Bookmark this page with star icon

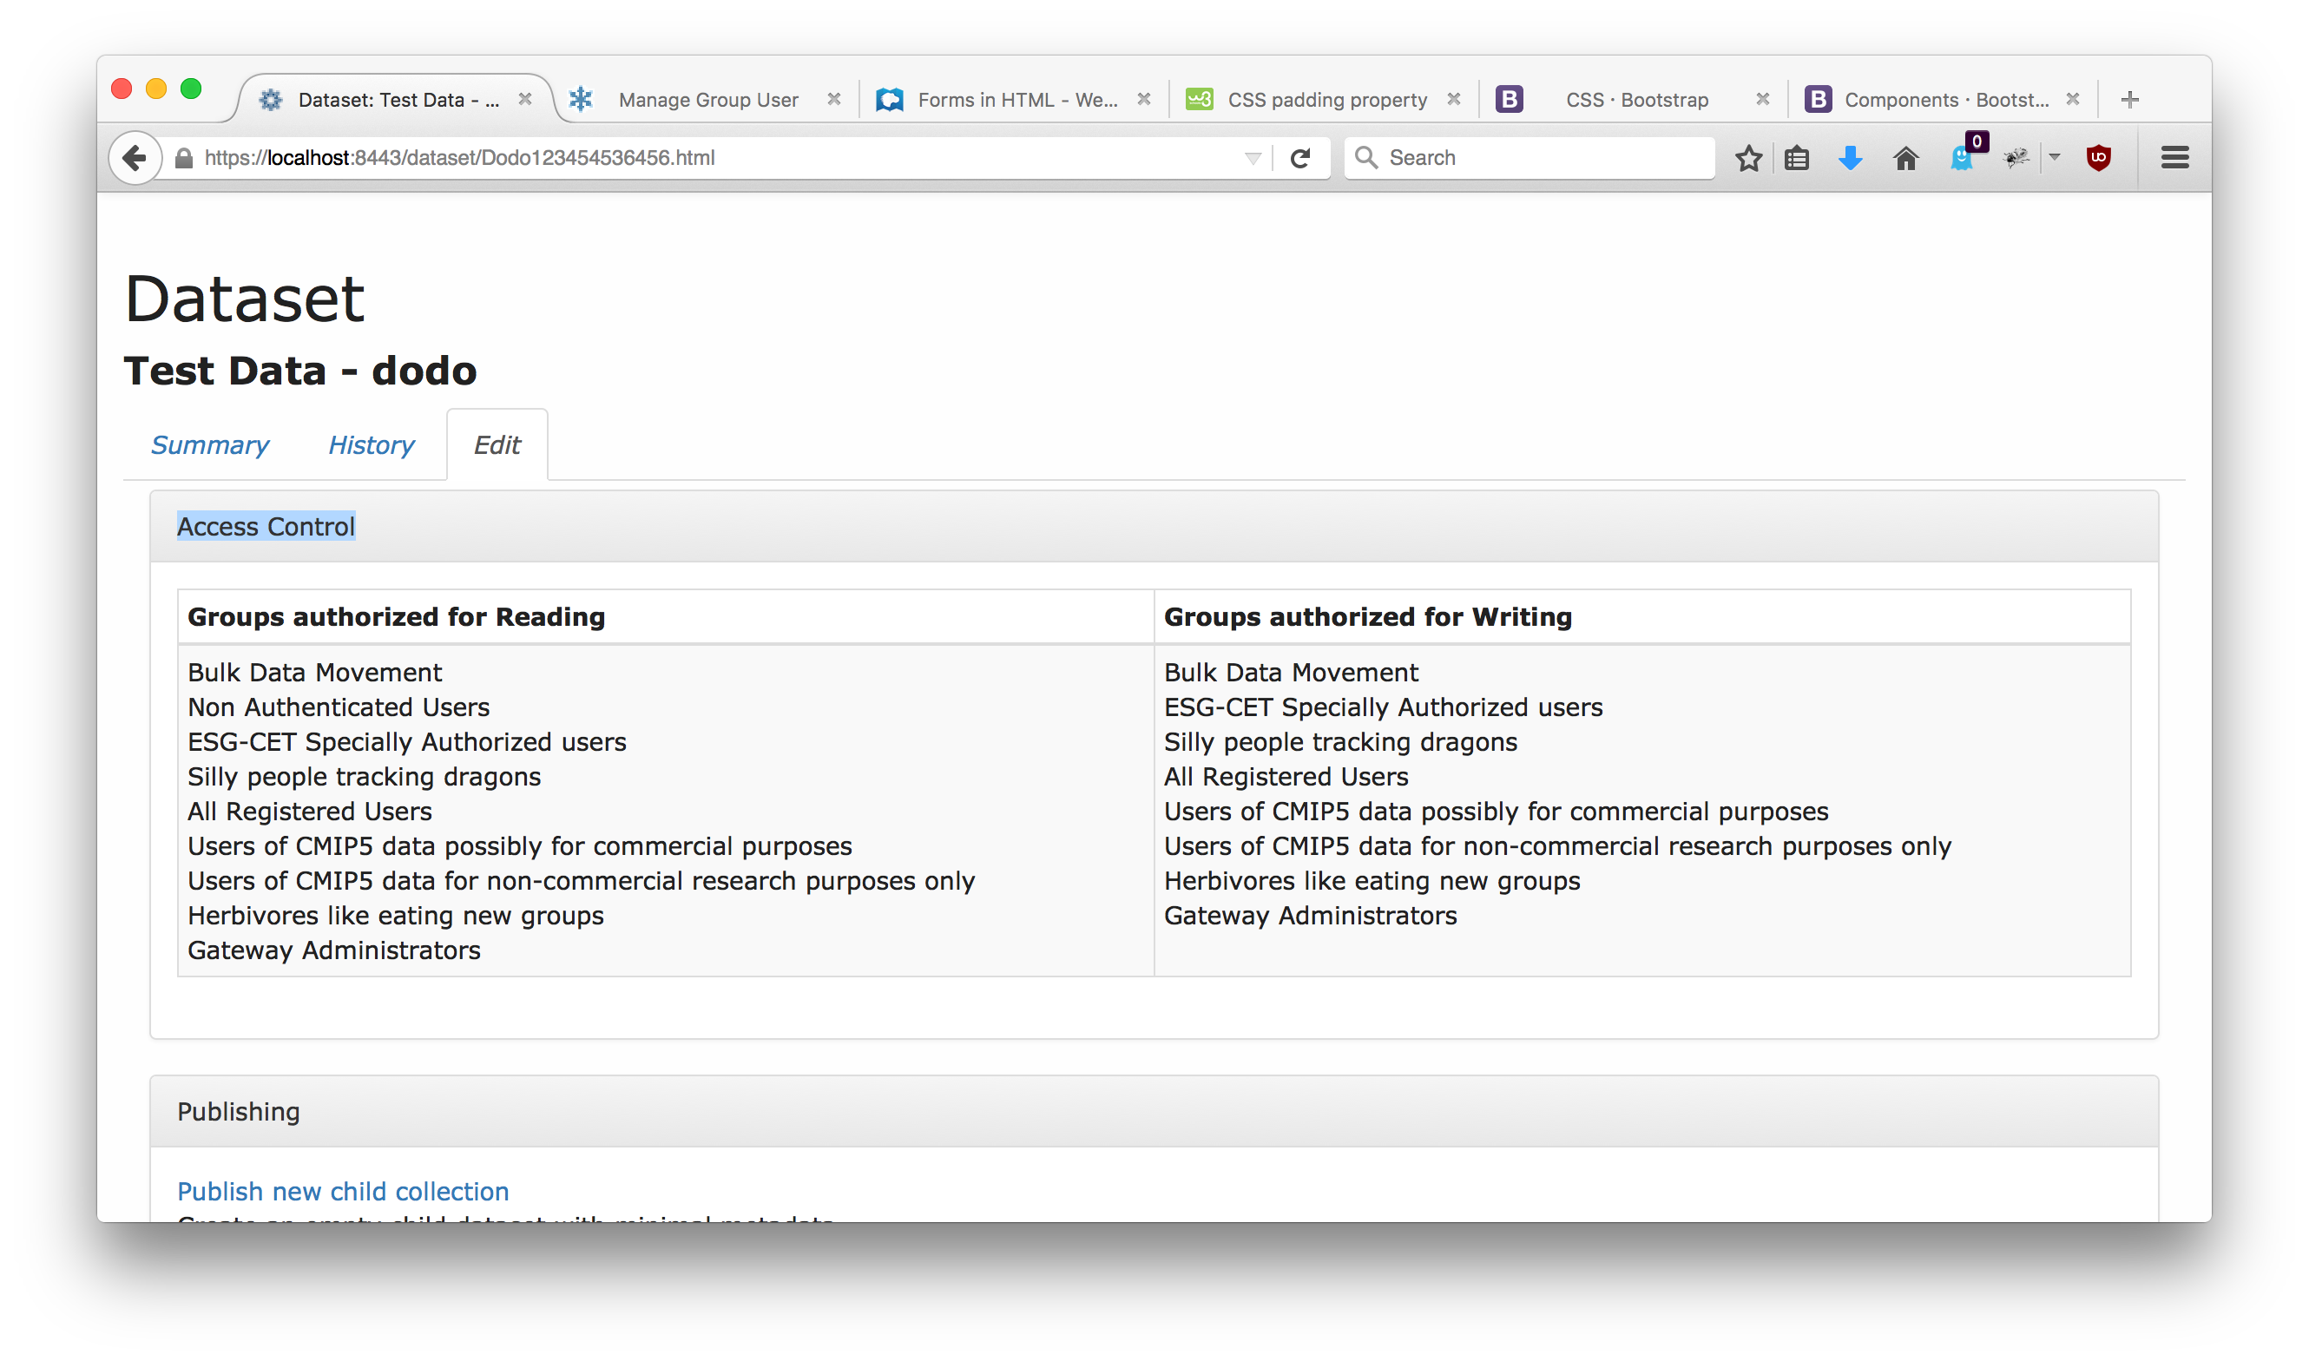point(1747,158)
